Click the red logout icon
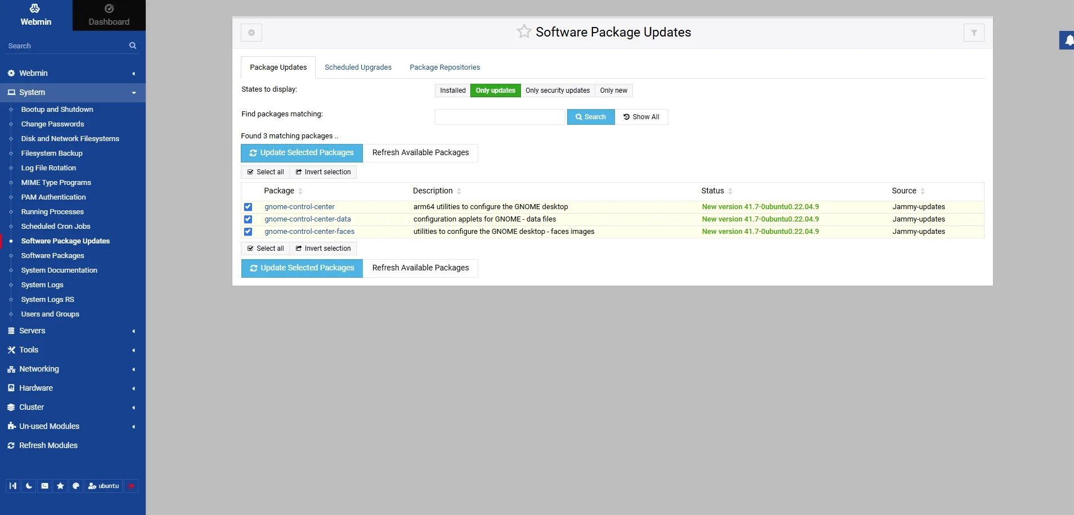The image size is (1074, 515). [131, 486]
